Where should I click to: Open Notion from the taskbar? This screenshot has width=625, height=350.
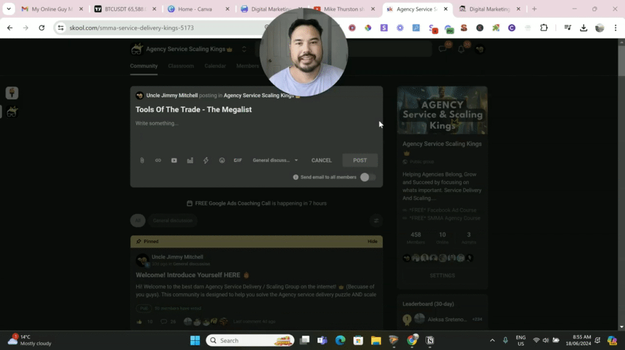click(430, 340)
